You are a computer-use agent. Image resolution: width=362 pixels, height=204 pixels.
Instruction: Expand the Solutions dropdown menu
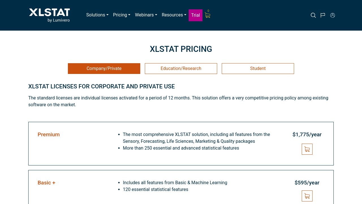97,15
